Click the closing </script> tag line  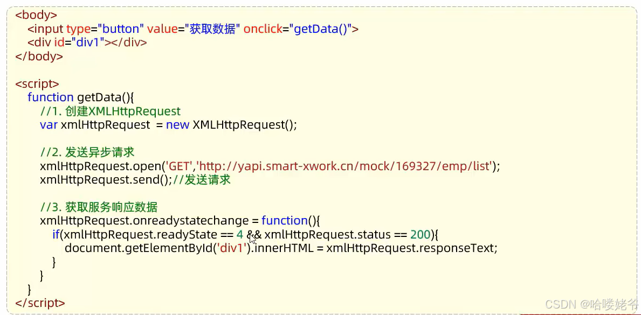point(40,303)
